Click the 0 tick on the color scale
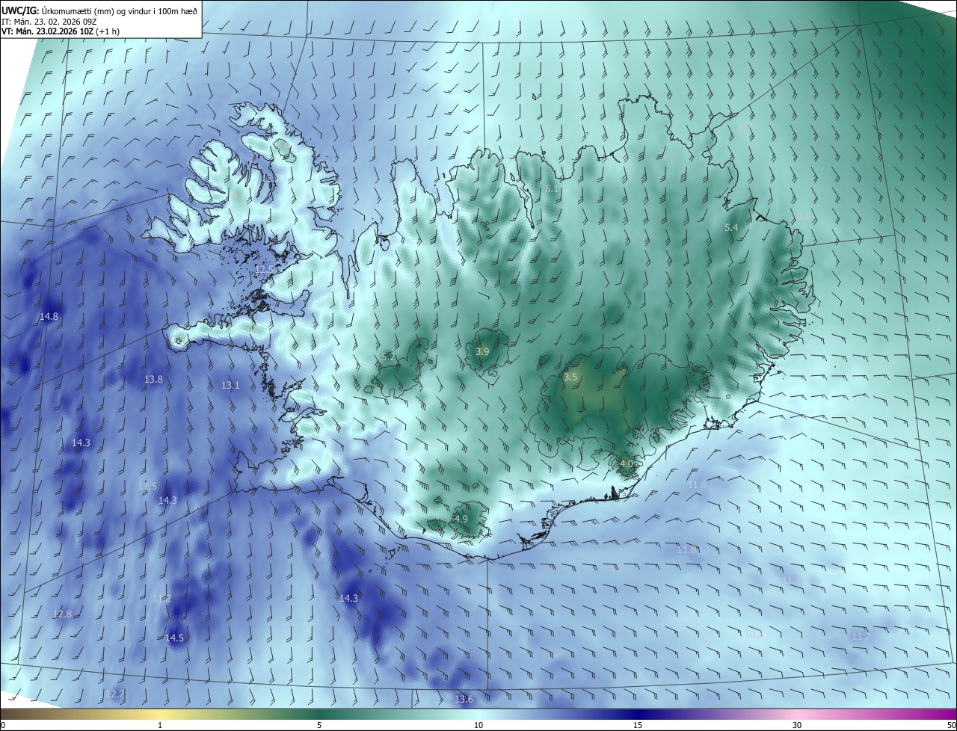The height and width of the screenshot is (731, 957). pyautogui.click(x=3, y=725)
